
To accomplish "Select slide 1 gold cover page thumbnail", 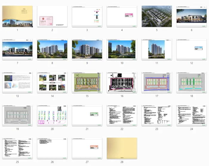I will pos(17,16).
